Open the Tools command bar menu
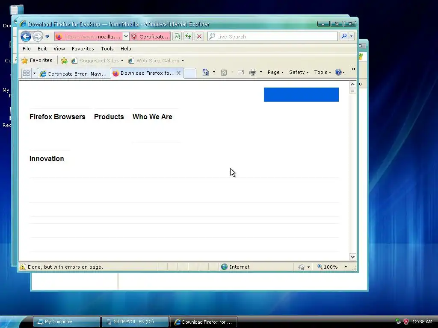Viewport: 438px width, 328px height. (323, 72)
